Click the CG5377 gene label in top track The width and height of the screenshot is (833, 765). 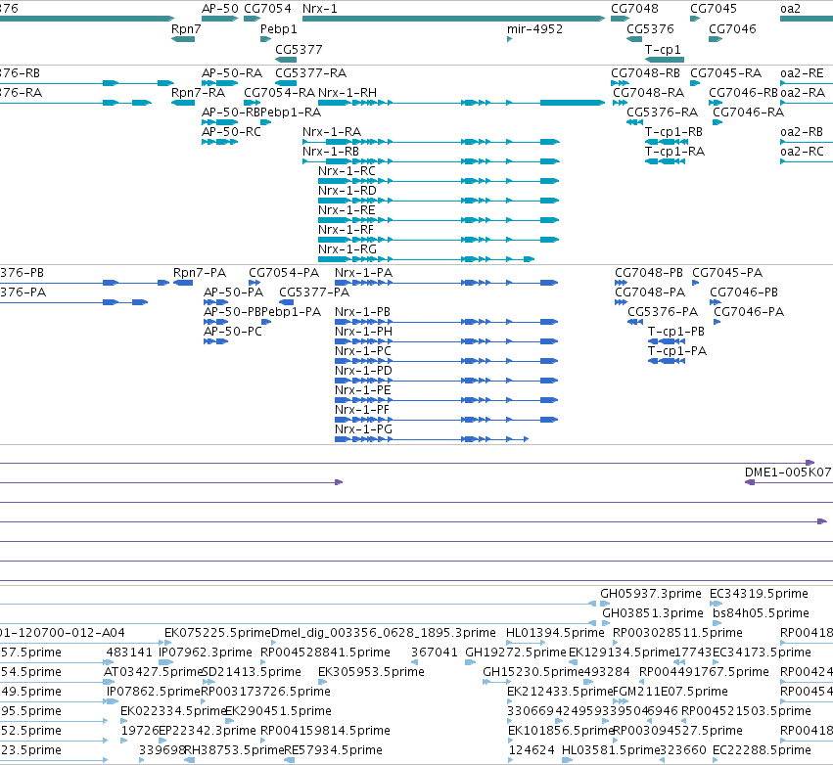(299, 49)
